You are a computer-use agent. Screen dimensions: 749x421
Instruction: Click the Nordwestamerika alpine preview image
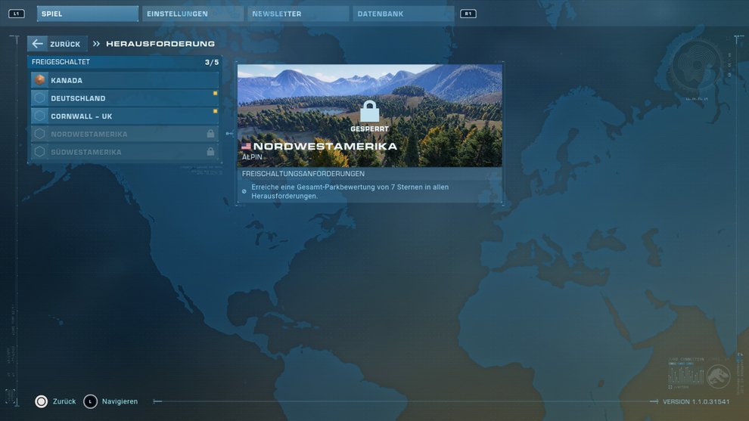click(x=370, y=116)
